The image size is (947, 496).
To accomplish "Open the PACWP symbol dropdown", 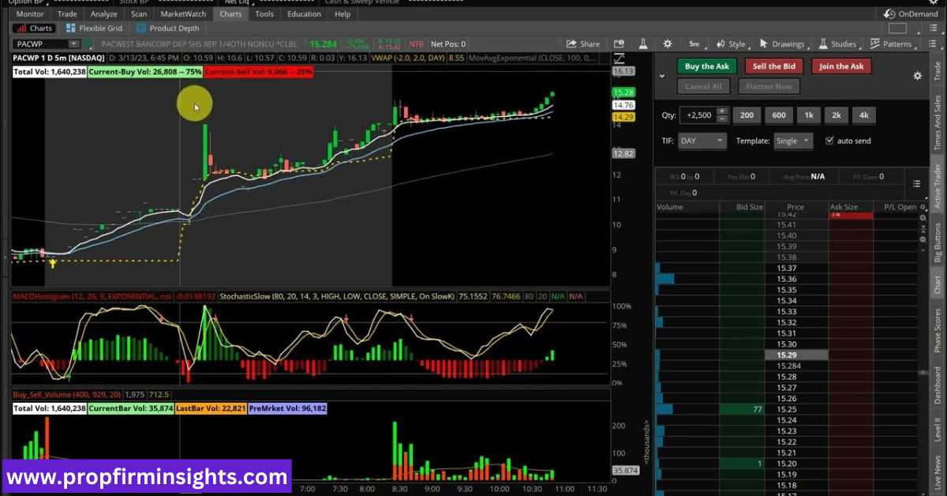I will tap(73, 44).
